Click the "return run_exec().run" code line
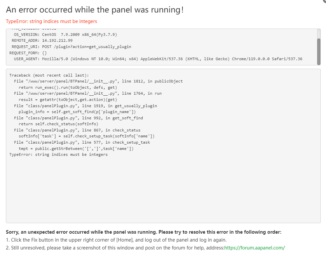This screenshot has height=259, width=326. coord(68,87)
